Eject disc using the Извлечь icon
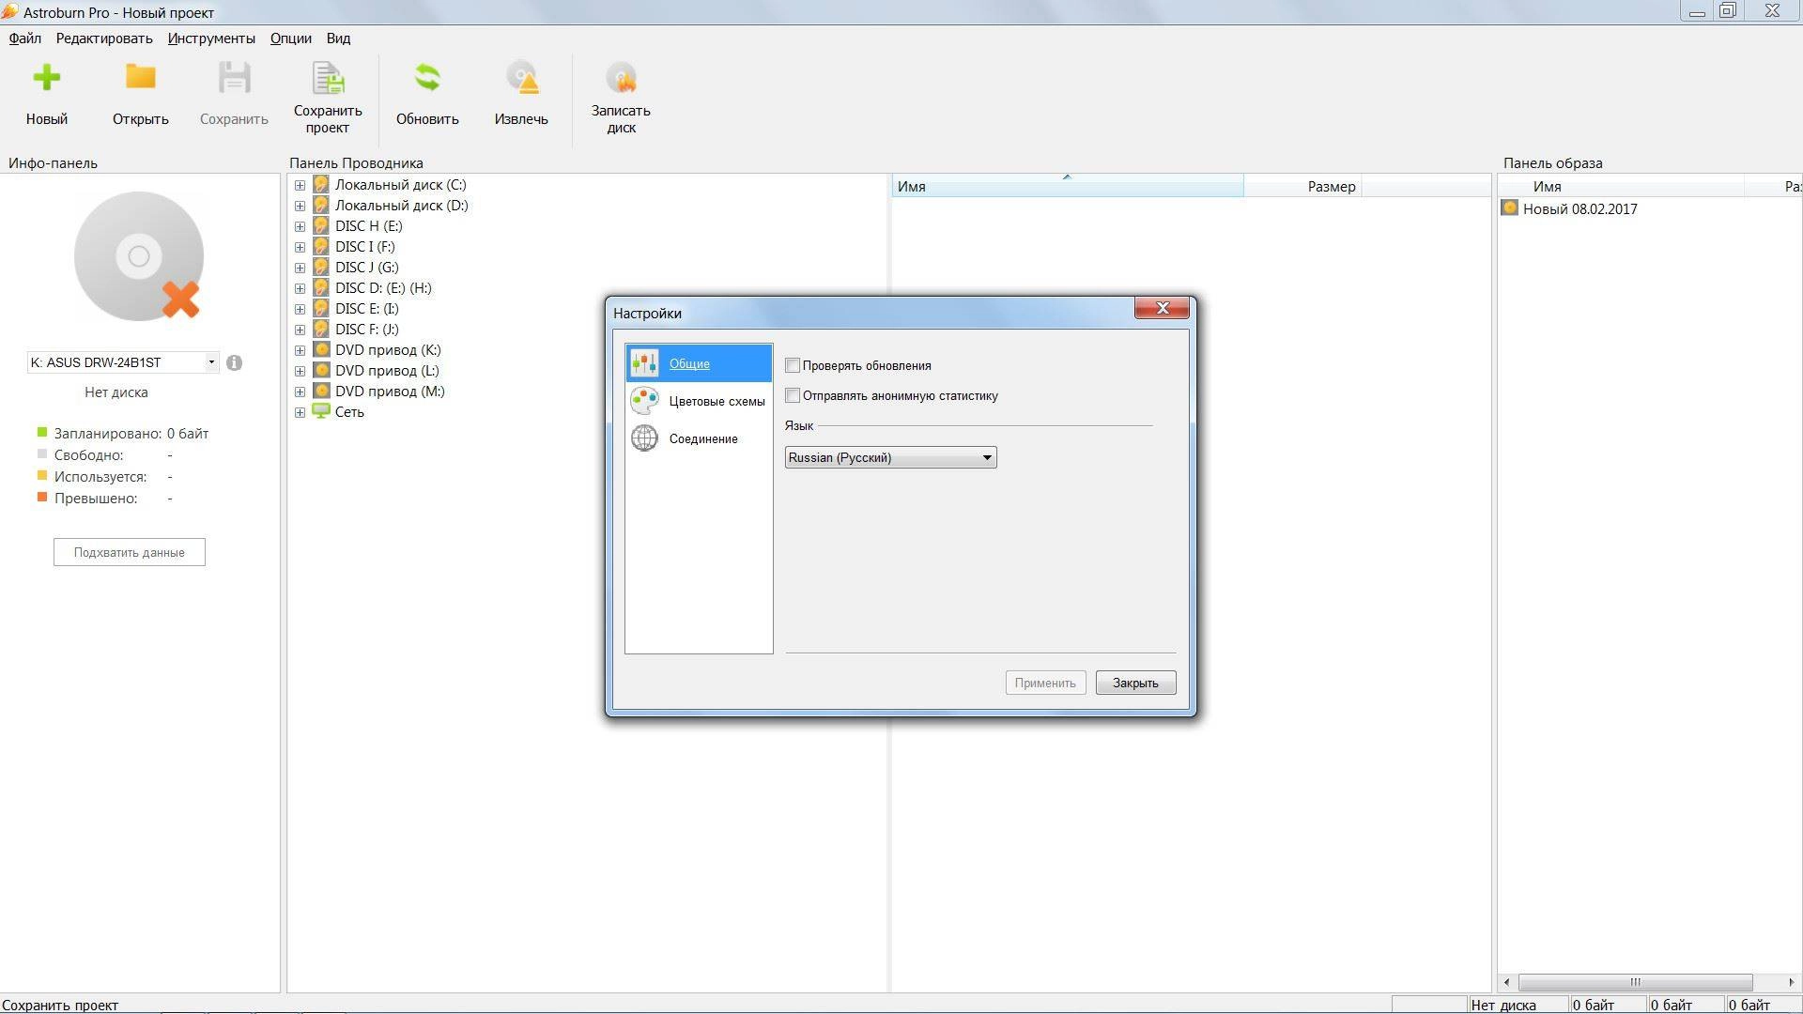This screenshot has width=1803, height=1014. [522, 78]
